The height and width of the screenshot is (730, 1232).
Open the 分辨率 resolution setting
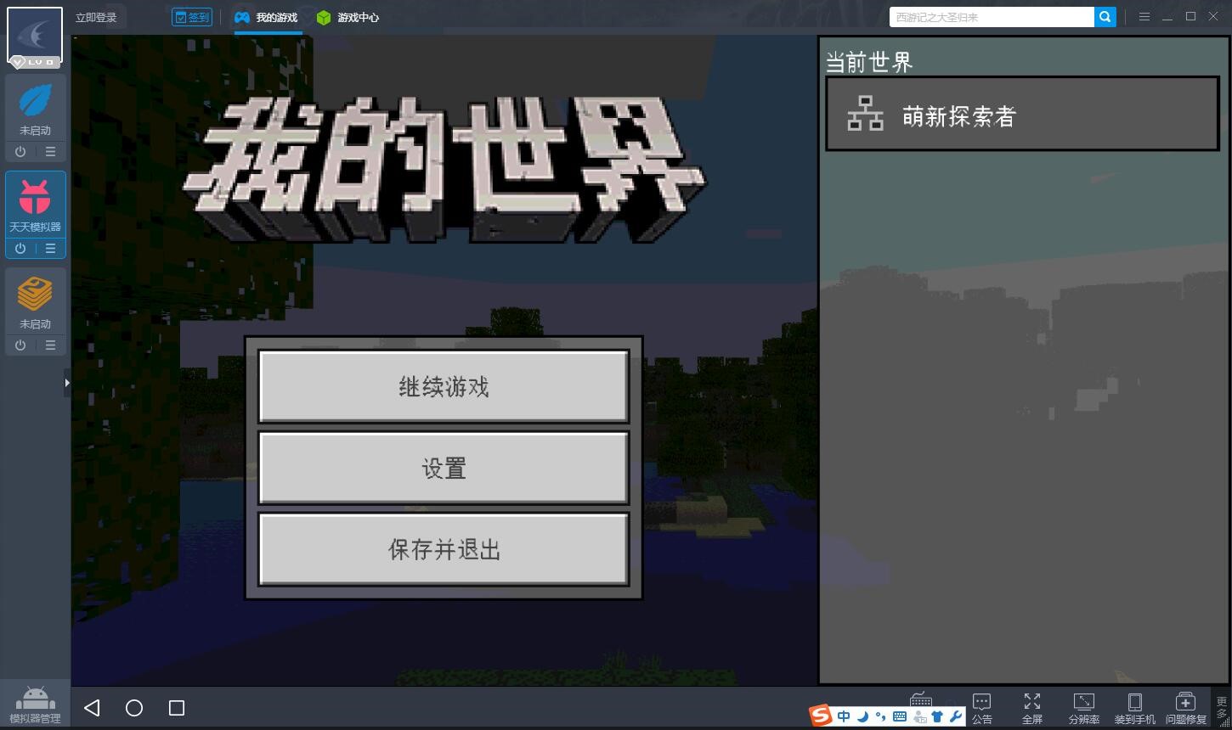(x=1083, y=708)
